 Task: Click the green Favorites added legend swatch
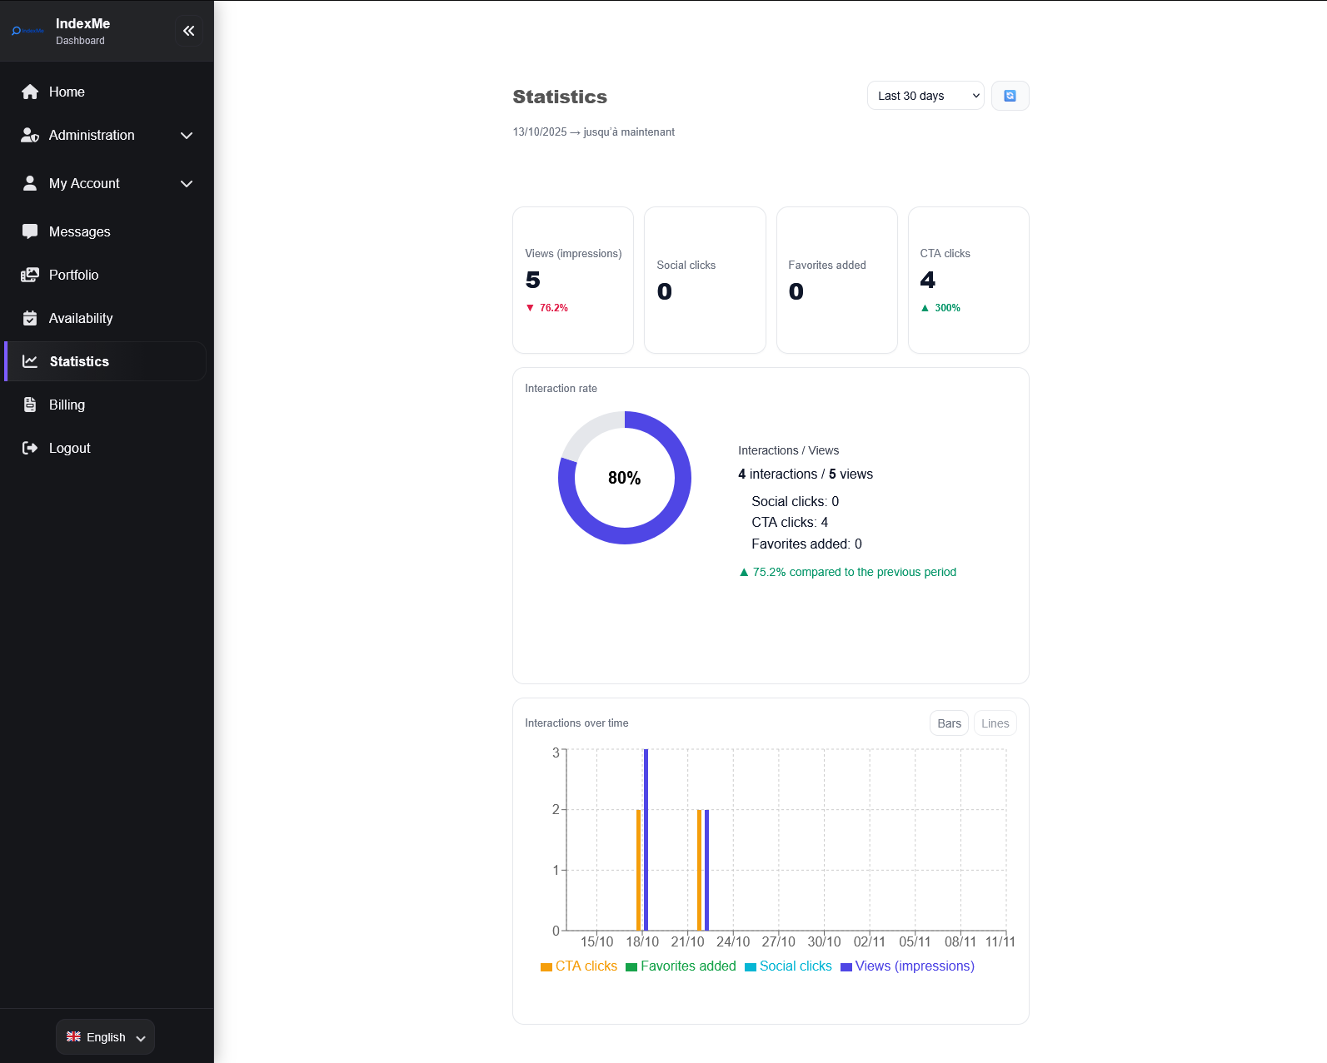631,967
